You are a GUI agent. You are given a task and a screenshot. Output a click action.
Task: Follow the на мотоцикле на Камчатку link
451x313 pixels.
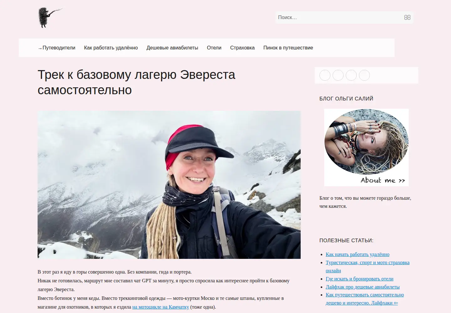161,307
